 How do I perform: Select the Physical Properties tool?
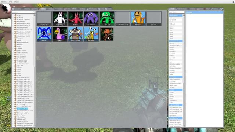click(175, 68)
